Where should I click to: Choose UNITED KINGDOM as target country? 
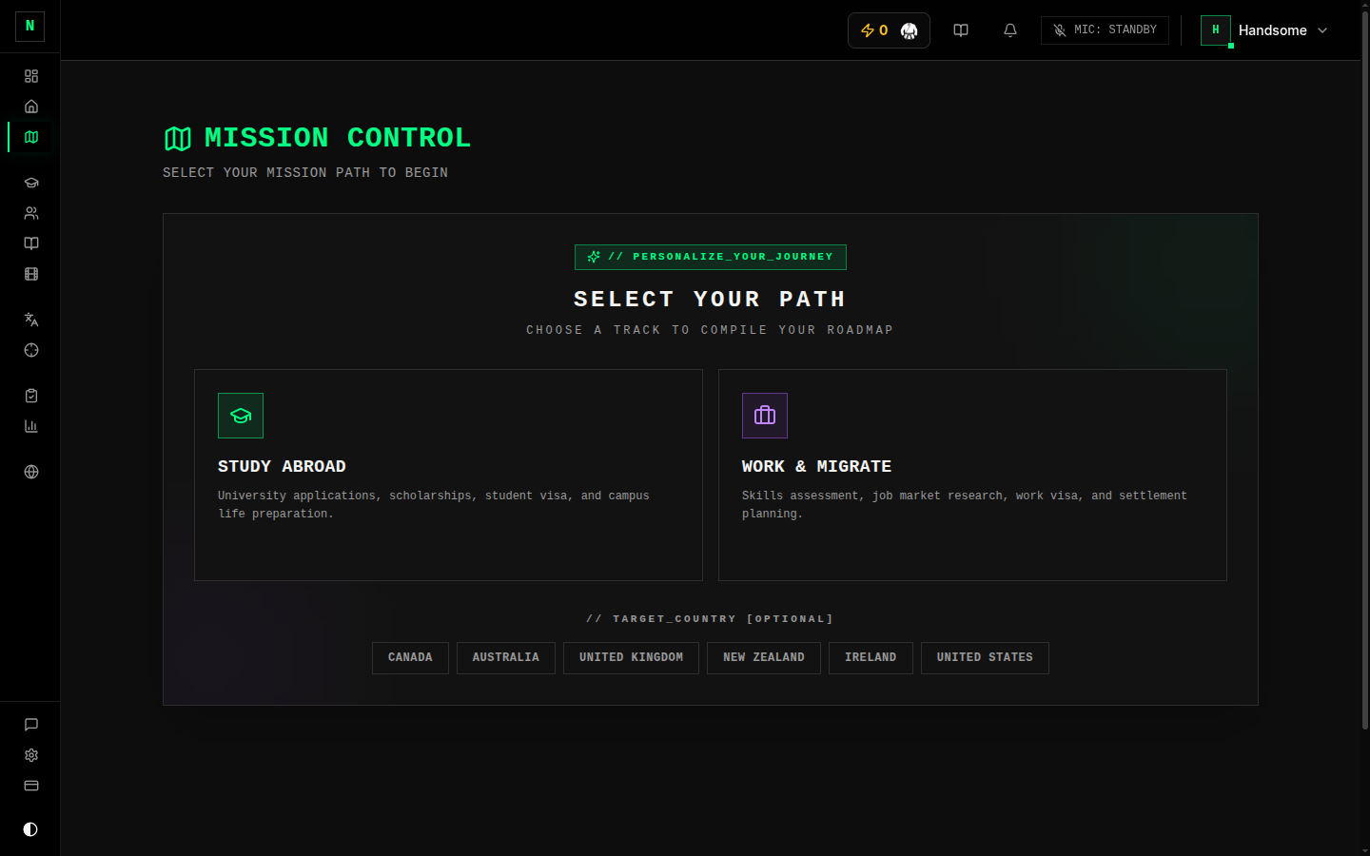point(631,658)
